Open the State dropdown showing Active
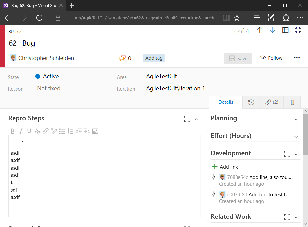The height and width of the screenshot is (227, 308). pyautogui.click(x=47, y=76)
